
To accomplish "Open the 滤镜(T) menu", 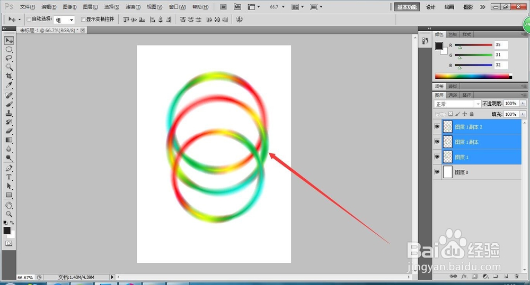I will pyautogui.click(x=133, y=7).
